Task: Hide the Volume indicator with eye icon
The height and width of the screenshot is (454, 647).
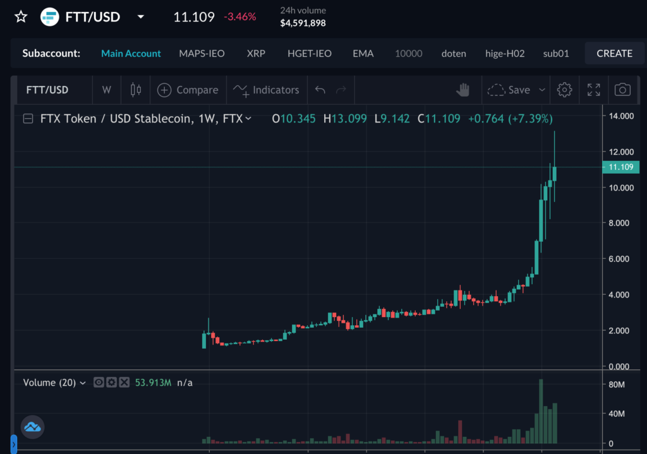Action: pos(99,382)
